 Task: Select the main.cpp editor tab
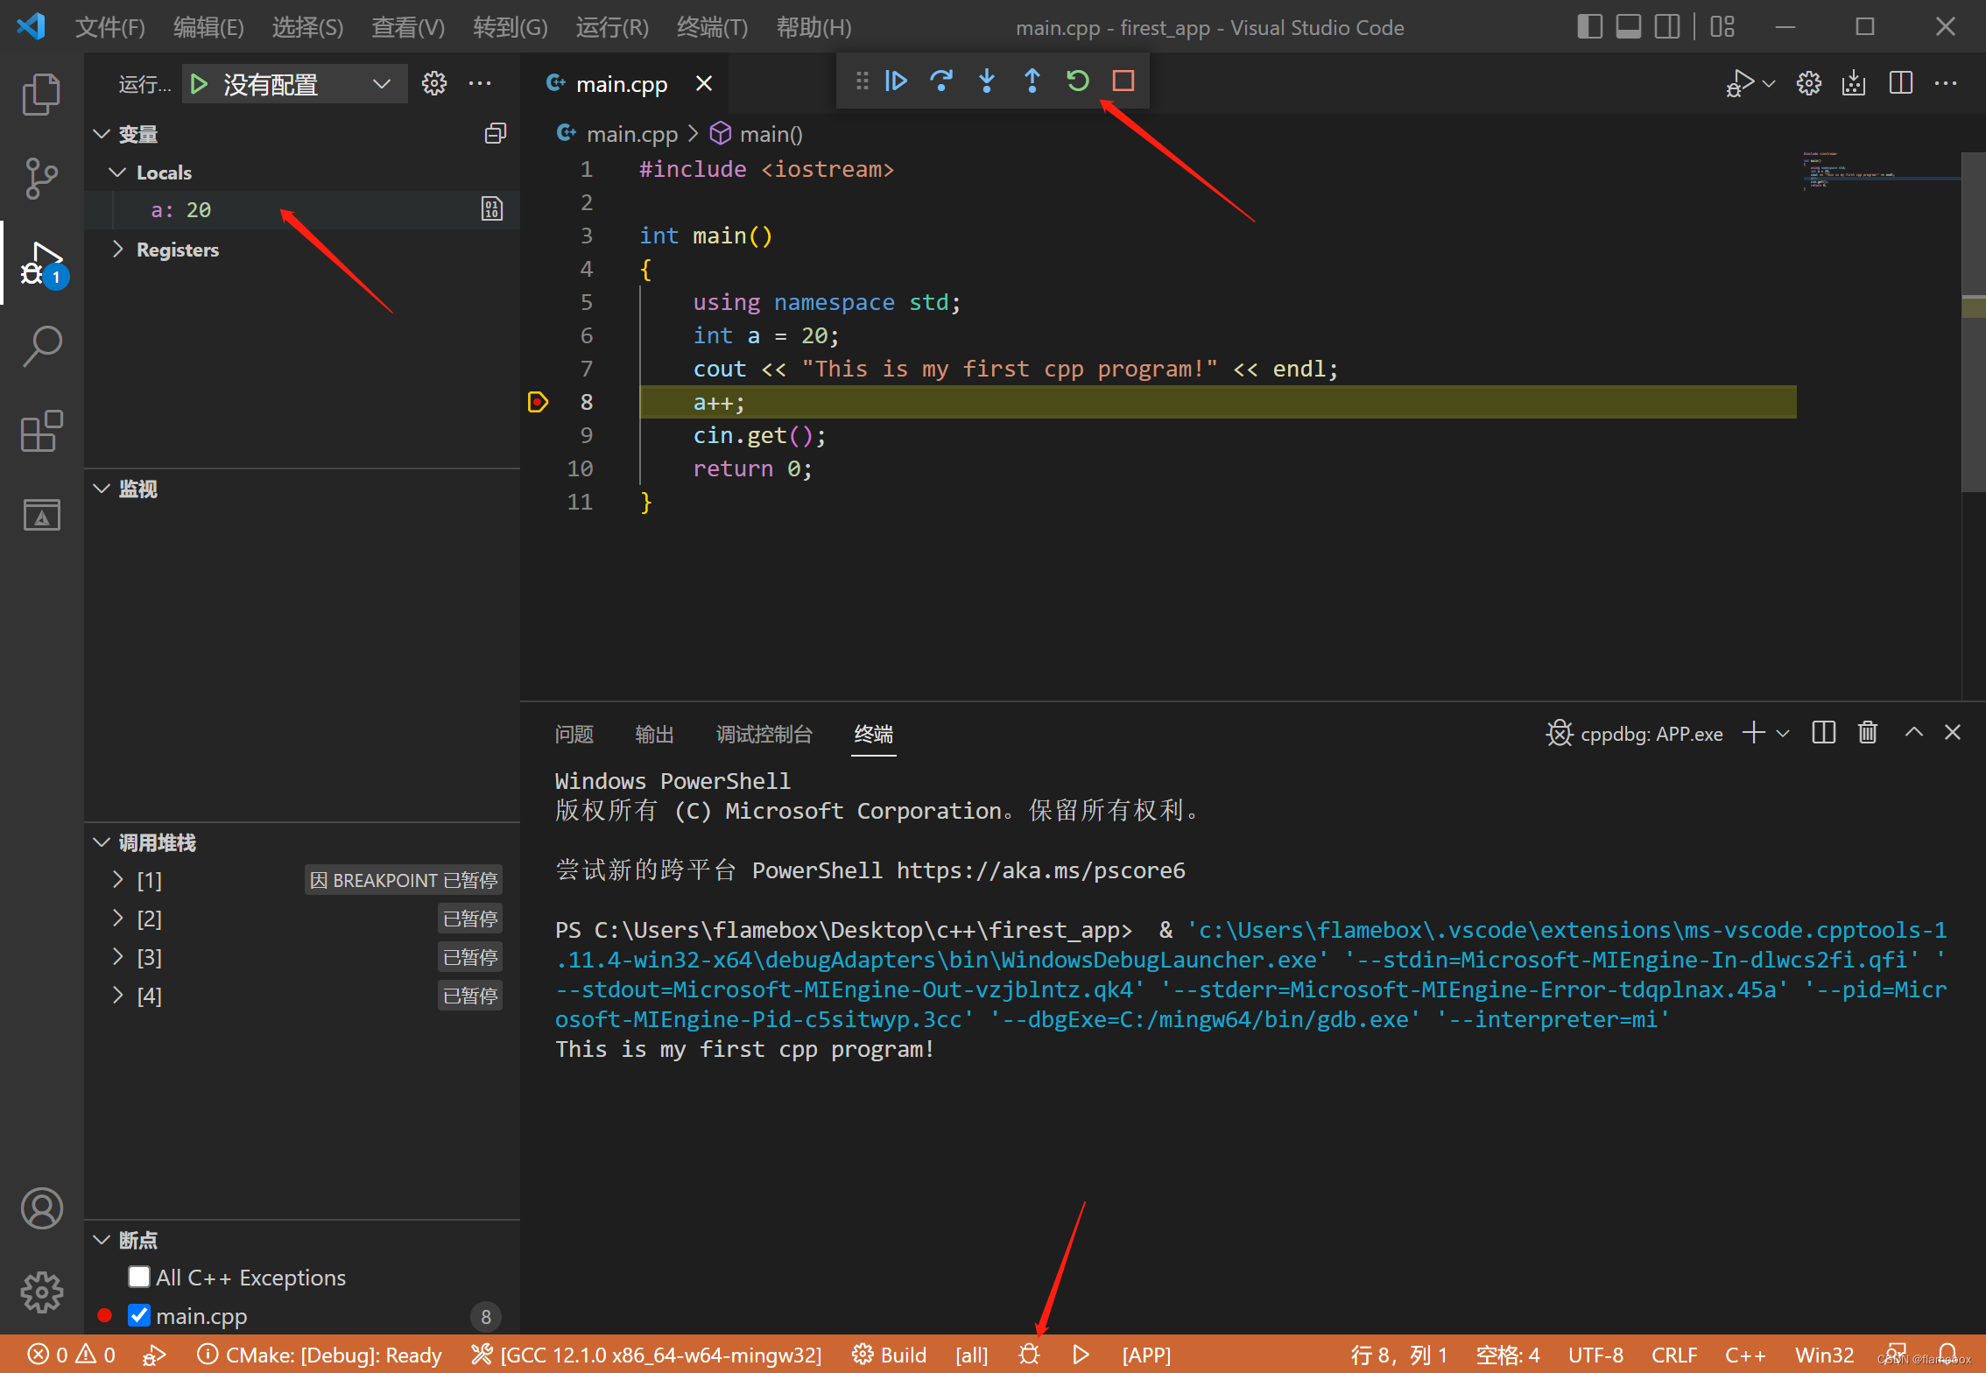pos(622,84)
